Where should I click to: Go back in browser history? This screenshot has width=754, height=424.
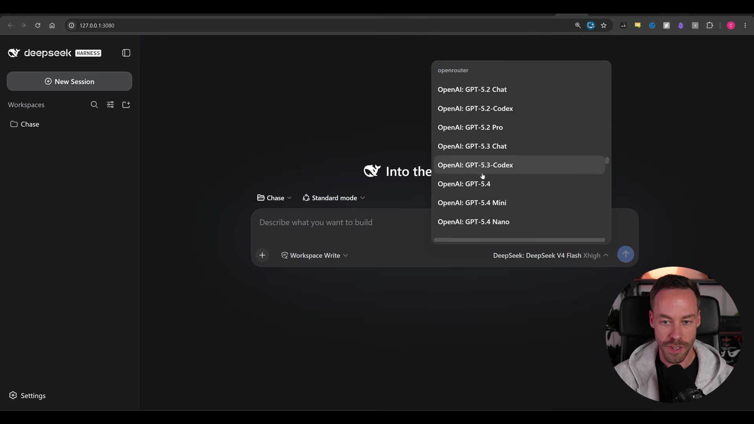click(10, 26)
